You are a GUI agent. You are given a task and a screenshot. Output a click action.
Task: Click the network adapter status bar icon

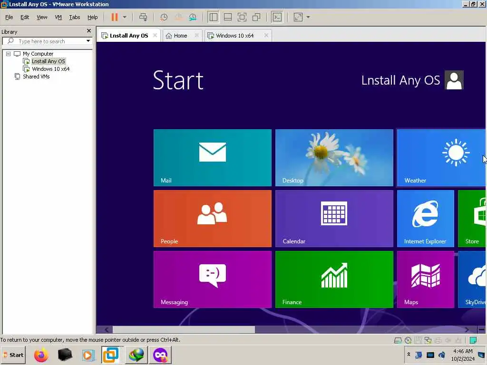[428, 340]
